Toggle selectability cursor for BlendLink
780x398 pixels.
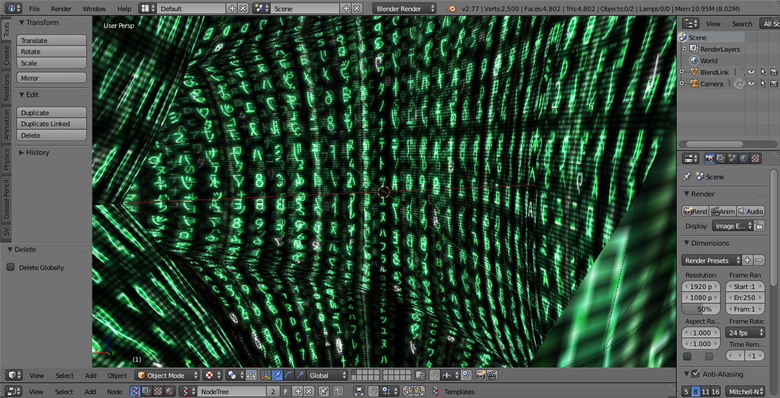click(763, 72)
